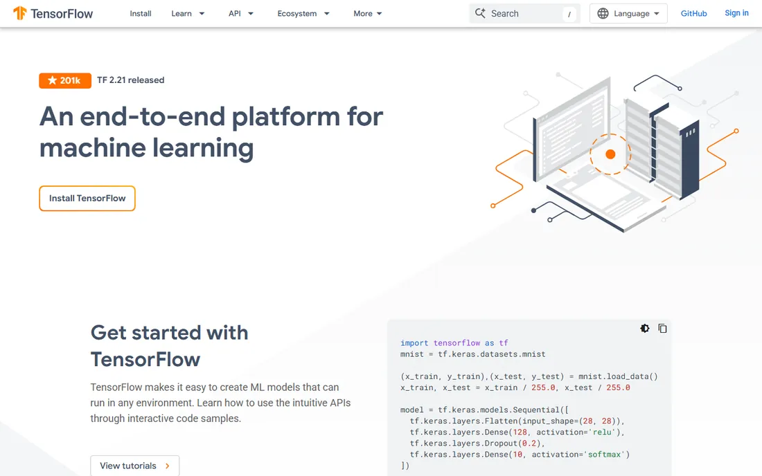
Task: Open the Language dropdown arrow
Action: pyautogui.click(x=657, y=14)
